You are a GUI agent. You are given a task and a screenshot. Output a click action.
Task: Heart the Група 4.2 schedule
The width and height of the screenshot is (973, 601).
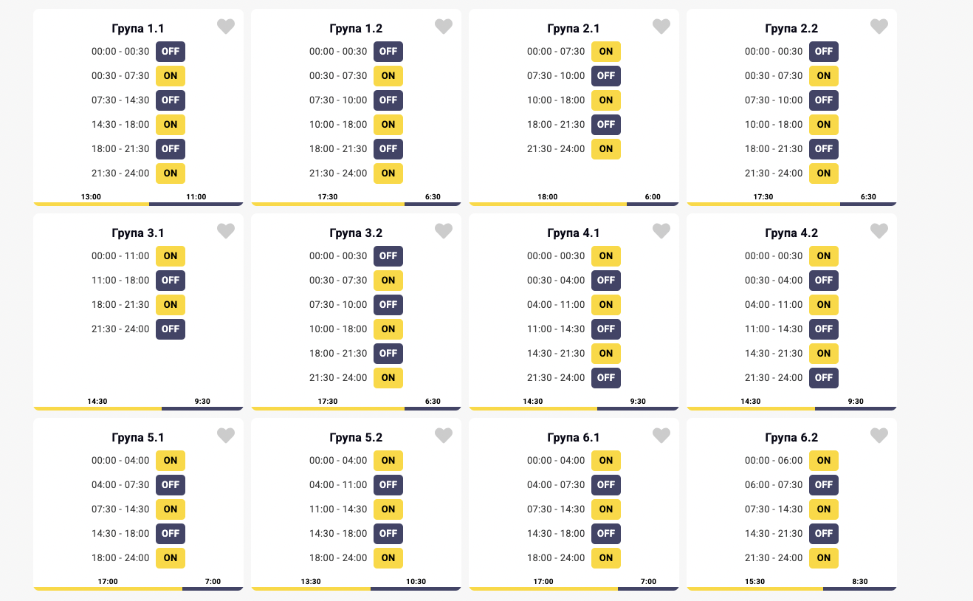pyautogui.click(x=879, y=231)
